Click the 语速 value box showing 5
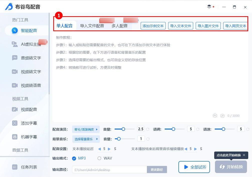The width and height of the screenshot is (252, 177). (241, 129)
